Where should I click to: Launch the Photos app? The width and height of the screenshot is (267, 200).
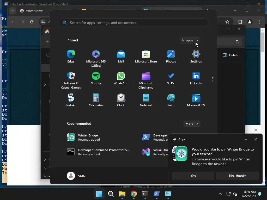point(171,57)
